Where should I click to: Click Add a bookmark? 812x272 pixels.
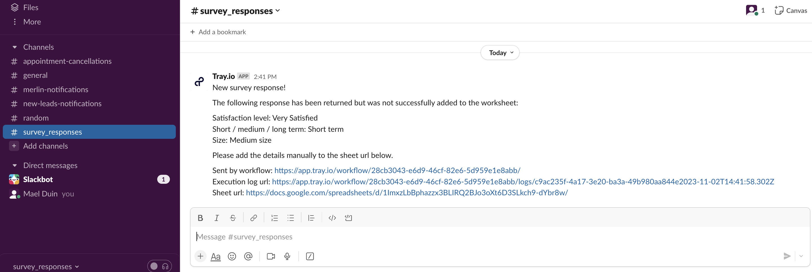pyautogui.click(x=218, y=32)
